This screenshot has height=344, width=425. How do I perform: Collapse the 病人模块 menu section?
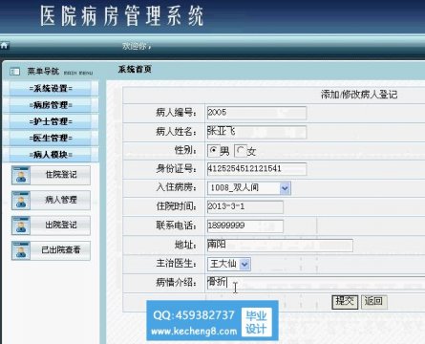click(51, 155)
